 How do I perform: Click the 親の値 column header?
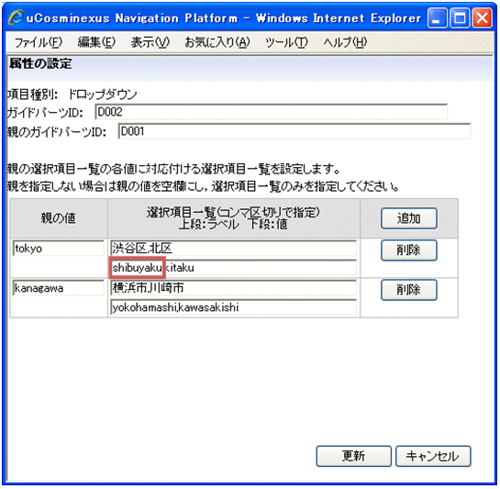click(59, 218)
